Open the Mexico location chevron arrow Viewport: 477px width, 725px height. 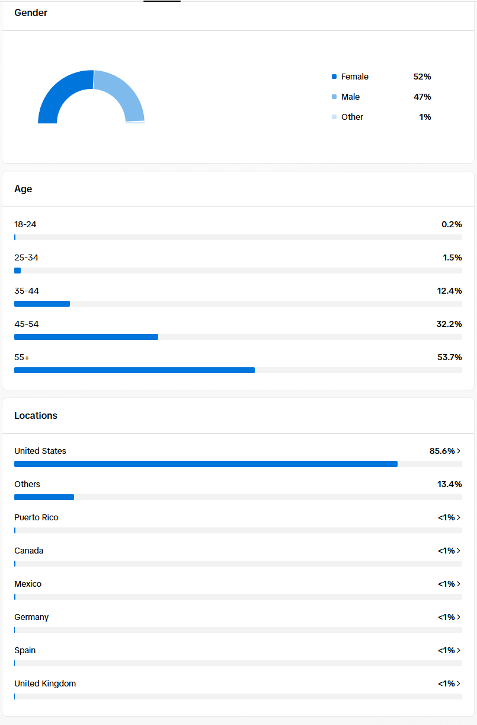point(459,584)
